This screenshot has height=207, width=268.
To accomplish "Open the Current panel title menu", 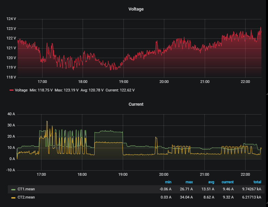I will [136, 104].
